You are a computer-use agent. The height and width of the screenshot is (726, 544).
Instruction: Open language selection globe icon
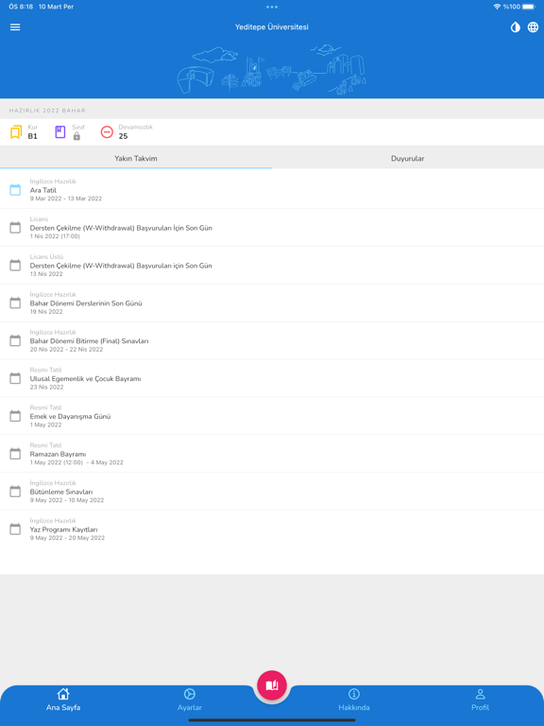pos(533,27)
